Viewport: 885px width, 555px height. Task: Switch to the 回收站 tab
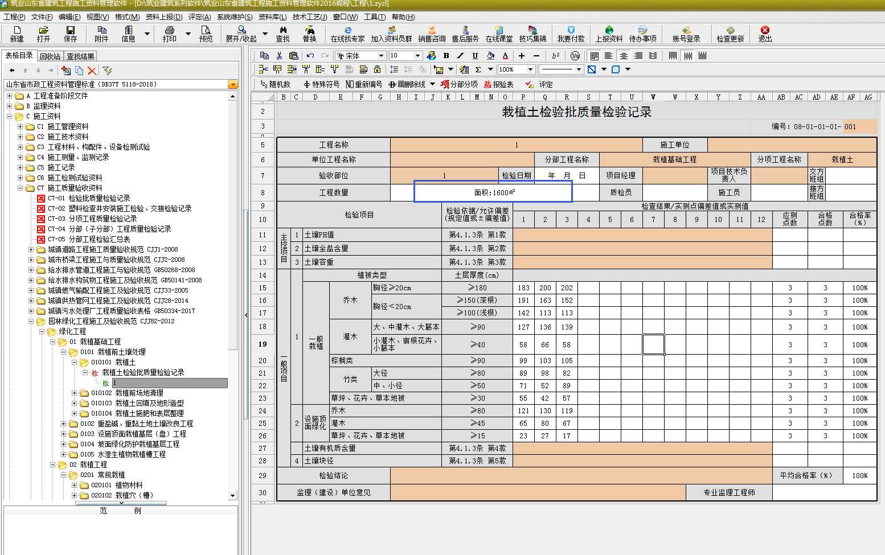(50, 56)
